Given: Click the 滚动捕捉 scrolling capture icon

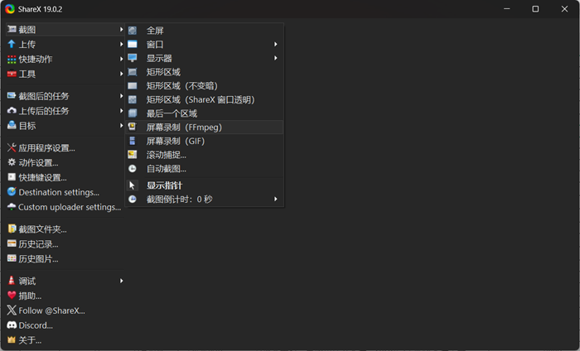Looking at the screenshot, I should point(132,155).
